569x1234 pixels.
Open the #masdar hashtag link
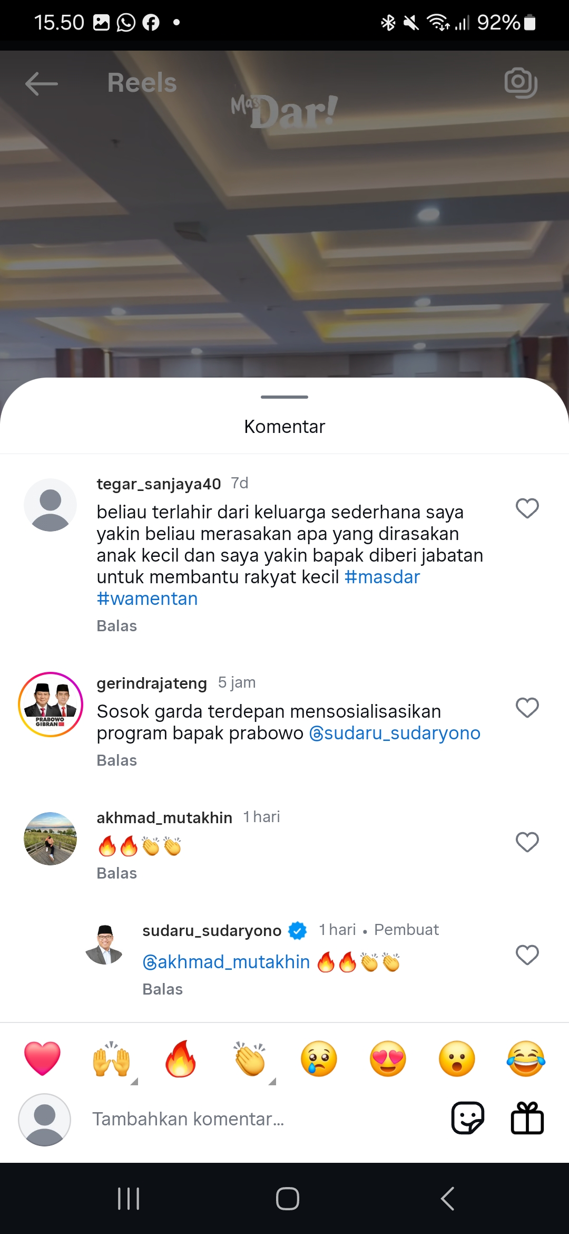point(382,577)
